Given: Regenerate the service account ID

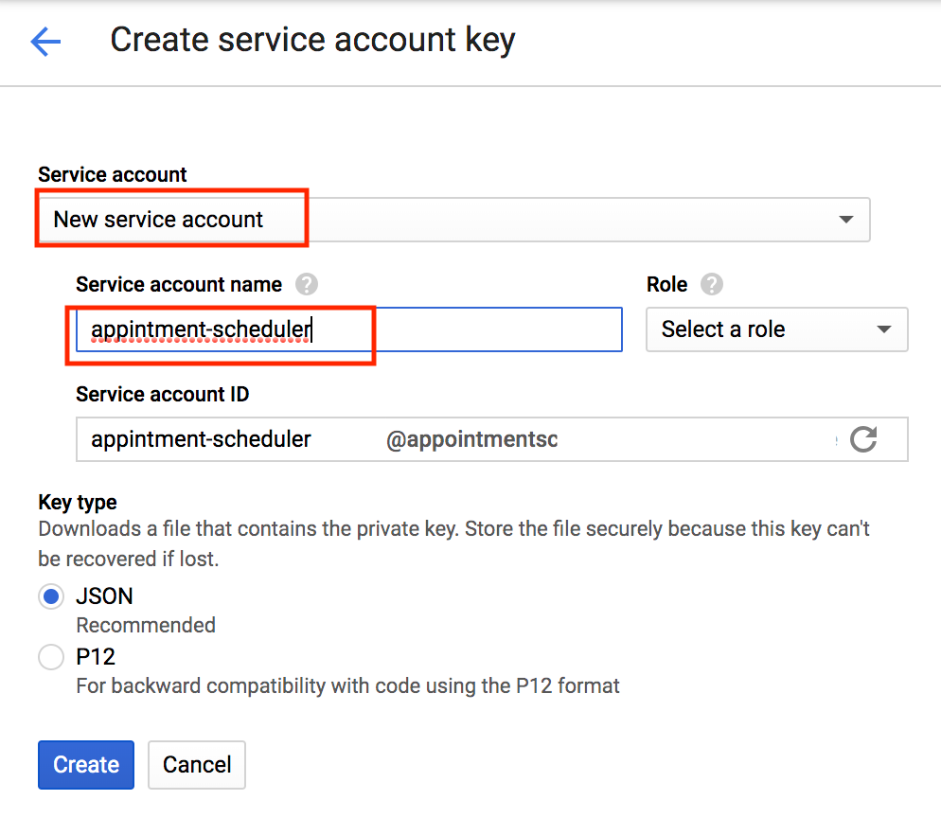Looking at the screenshot, I should [863, 439].
